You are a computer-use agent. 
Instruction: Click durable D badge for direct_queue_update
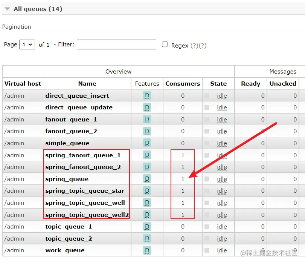147,107
